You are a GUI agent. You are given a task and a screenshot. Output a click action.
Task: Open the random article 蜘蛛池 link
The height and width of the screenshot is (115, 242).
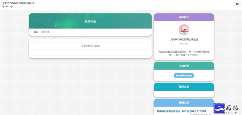click(x=183, y=111)
